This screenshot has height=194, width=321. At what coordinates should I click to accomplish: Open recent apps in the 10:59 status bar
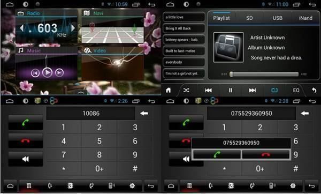136,4
